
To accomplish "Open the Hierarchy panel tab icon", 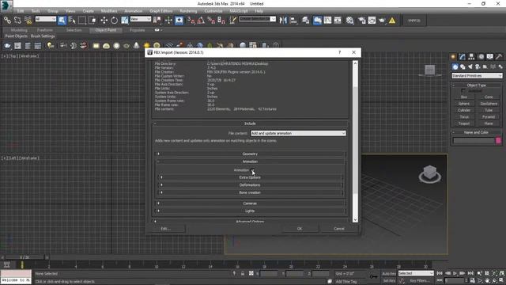I will pos(471,57).
